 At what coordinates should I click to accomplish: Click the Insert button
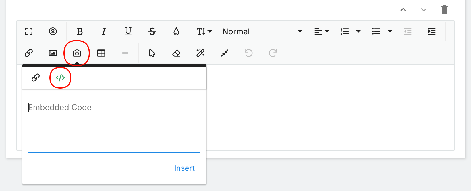184,168
